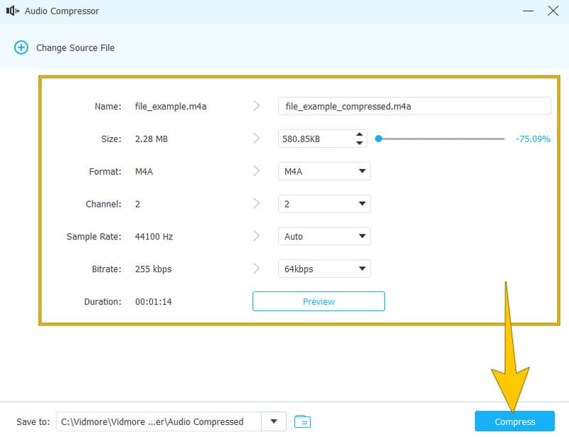Click the Change Source File link
The image size is (569, 437).
(x=75, y=48)
